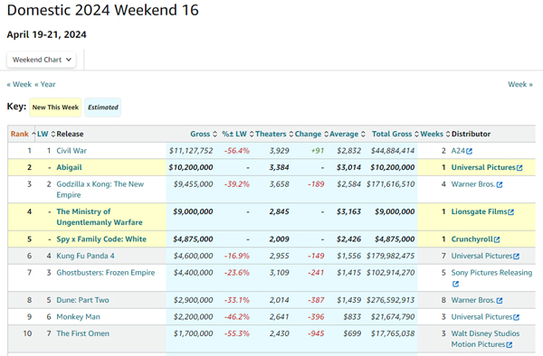
Task: Open Sony Pictures Releasing distributor link
Action: point(491,273)
